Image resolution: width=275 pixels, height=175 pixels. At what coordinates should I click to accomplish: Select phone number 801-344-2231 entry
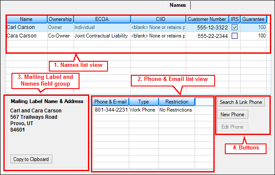pos(111,110)
